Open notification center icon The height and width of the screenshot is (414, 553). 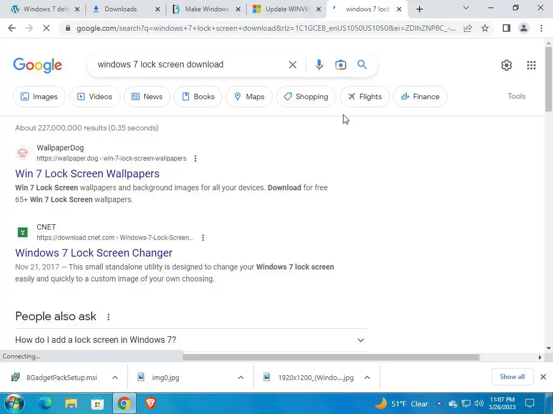click(x=530, y=403)
